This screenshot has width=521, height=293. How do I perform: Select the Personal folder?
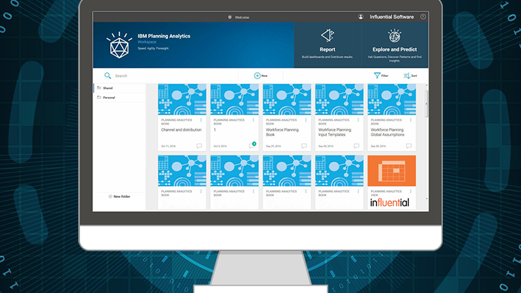[x=120, y=97]
